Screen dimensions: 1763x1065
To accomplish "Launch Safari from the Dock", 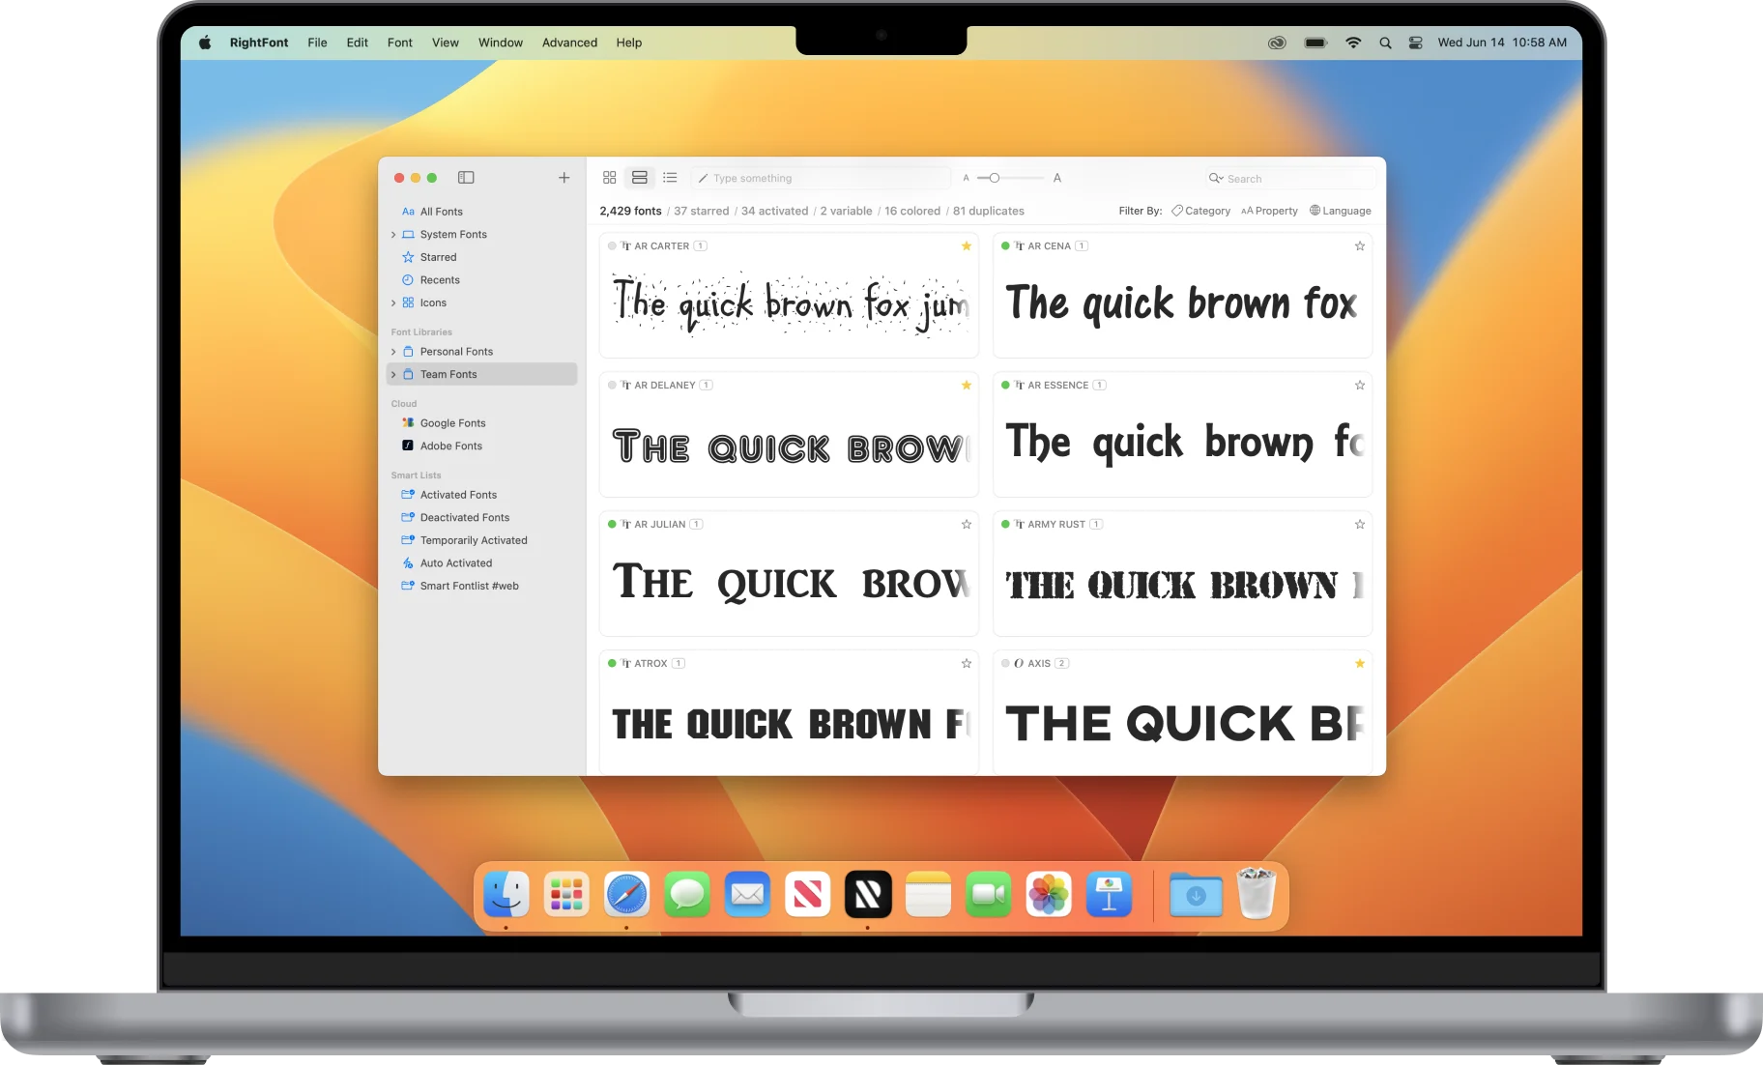I will tap(626, 894).
